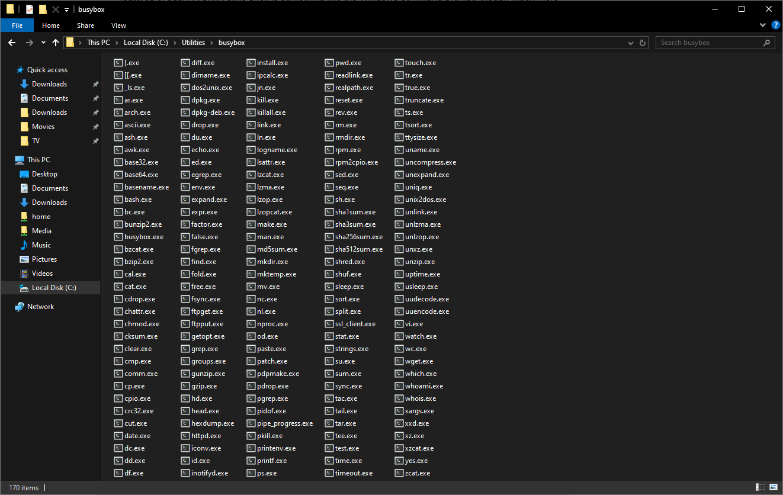Image resolution: width=783 pixels, height=495 pixels.
Task: Click This PC in the address bar
Action: tap(98, 43)
